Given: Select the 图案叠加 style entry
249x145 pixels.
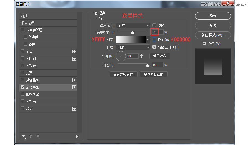Looking at the screenshot, I should coord(48,94).
